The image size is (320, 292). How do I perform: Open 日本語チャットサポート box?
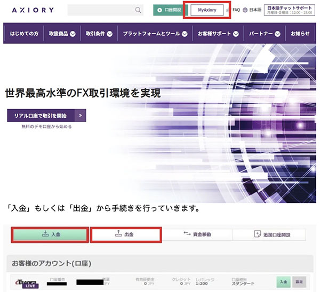click(x=290, y=10)
